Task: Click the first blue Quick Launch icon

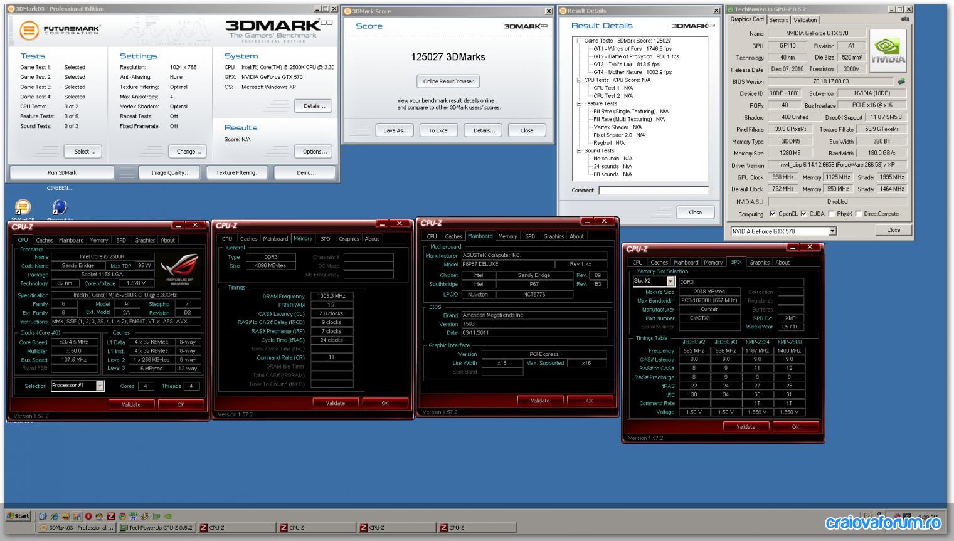Action: click(43, 517)
